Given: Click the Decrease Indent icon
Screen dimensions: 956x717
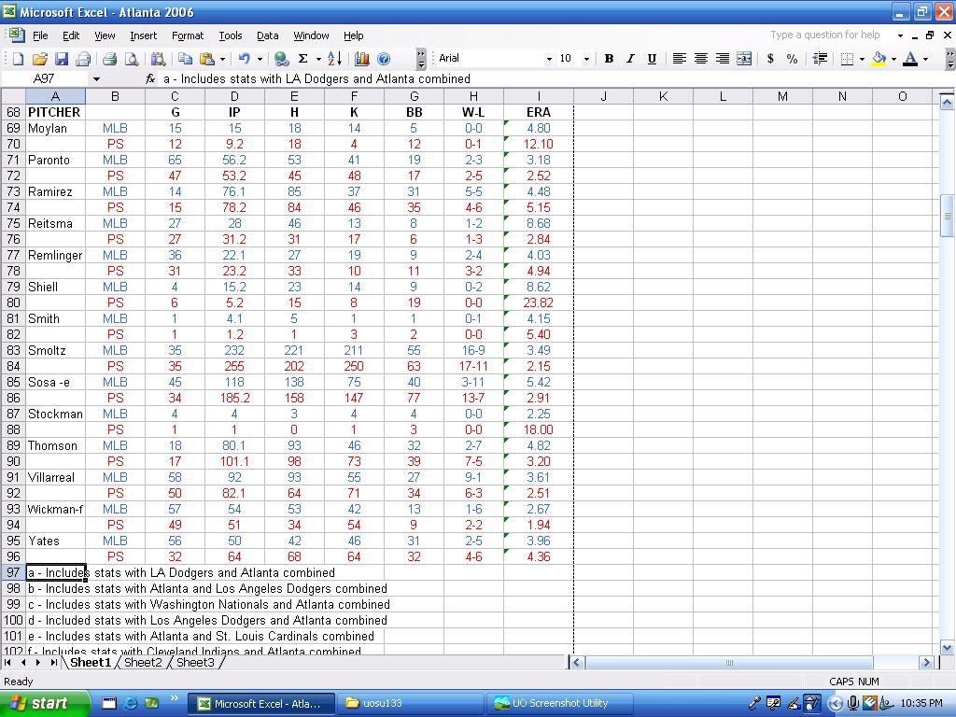Looking at the screenshot, I should tap(820, 59).
